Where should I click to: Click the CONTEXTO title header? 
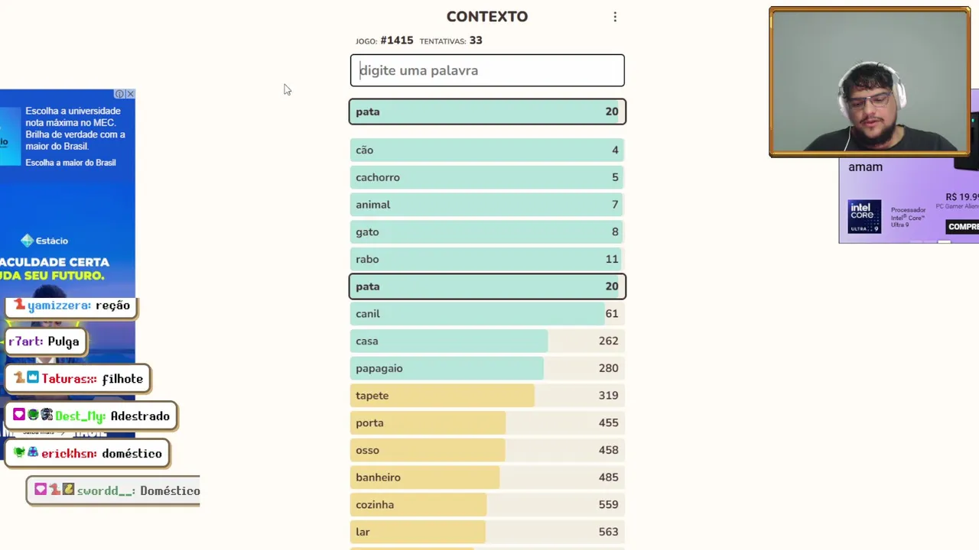pos(487,17)
